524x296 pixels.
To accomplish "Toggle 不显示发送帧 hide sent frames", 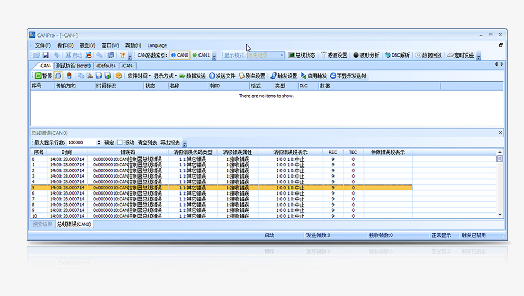I will [349, 76].
